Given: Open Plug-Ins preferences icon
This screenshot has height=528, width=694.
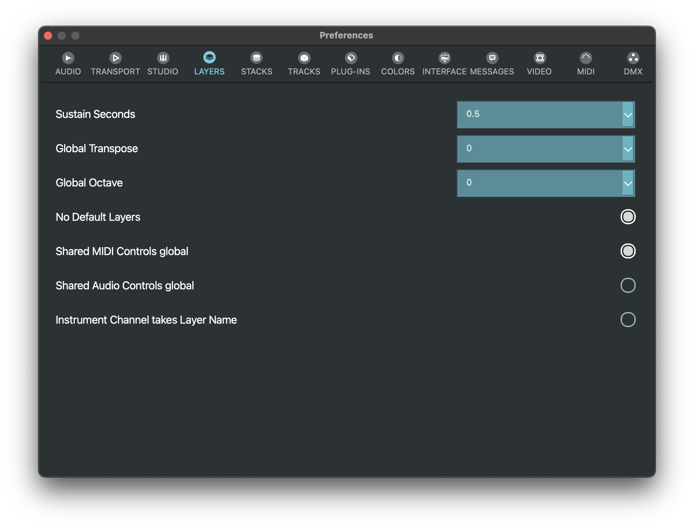Looking at the screenshot, I should (351, 58).
